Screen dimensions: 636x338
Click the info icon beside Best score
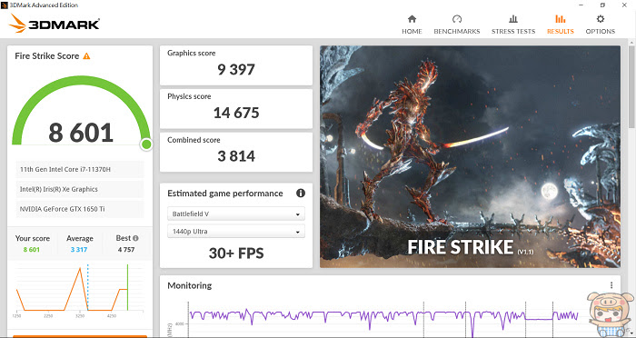(135, 238)
